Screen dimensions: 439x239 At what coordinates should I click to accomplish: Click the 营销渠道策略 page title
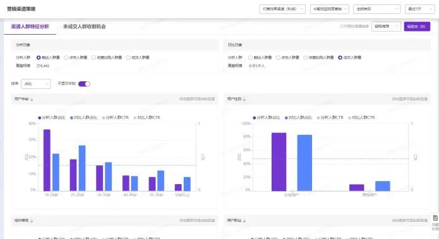tap(21, 9)
